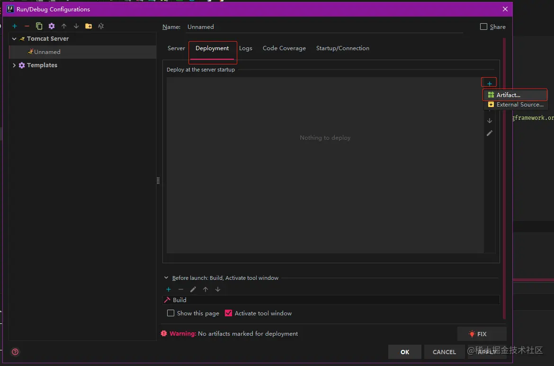Uncheck Activate tool window
554x366 pixels.
tap(229, 313)
